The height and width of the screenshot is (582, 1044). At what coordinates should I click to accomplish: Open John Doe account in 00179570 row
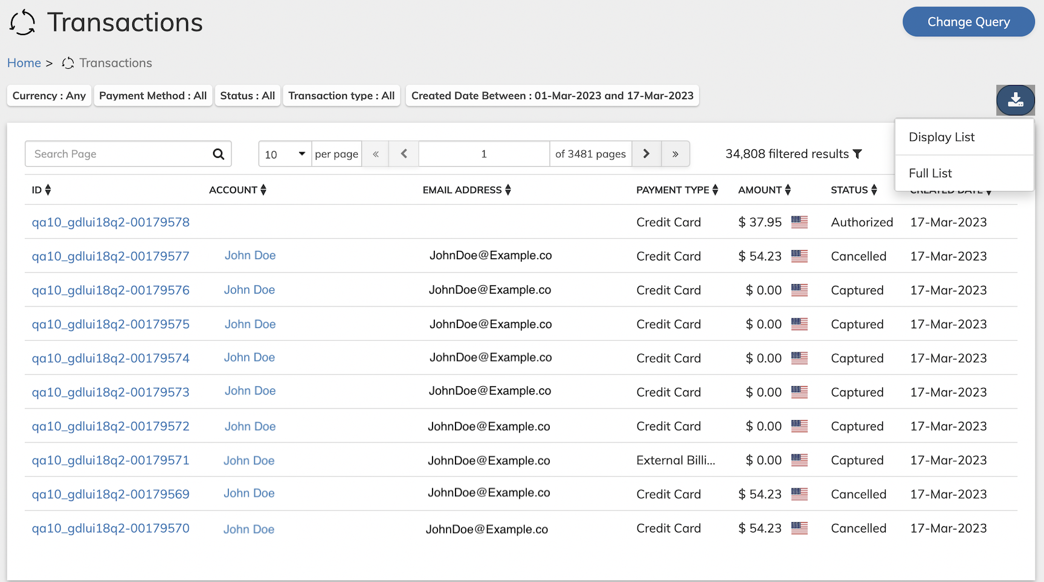click(249, 529)
